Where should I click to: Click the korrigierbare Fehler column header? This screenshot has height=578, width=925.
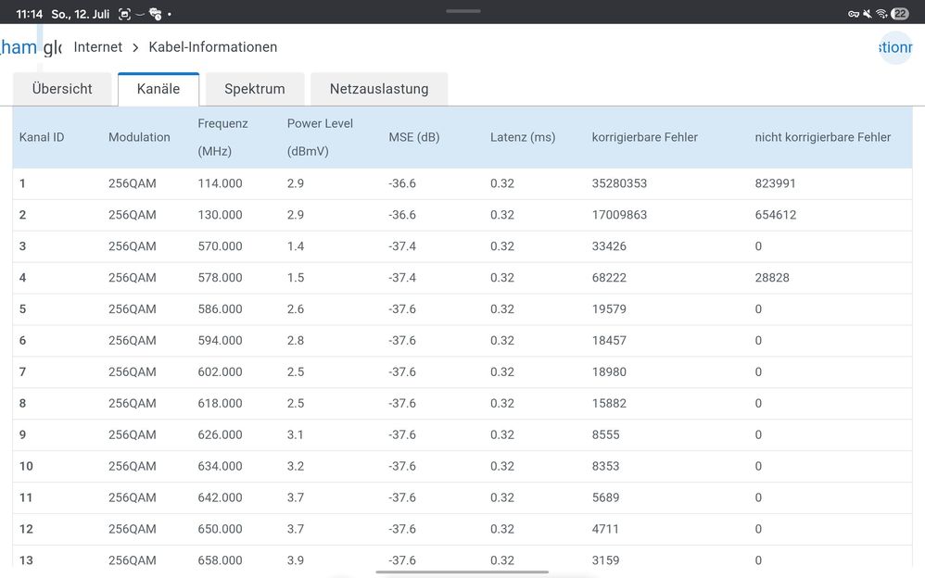645,137
